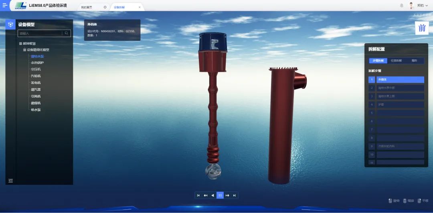
Task: Select 汽轮机 in the equipment tree
Action: (36, 76)
